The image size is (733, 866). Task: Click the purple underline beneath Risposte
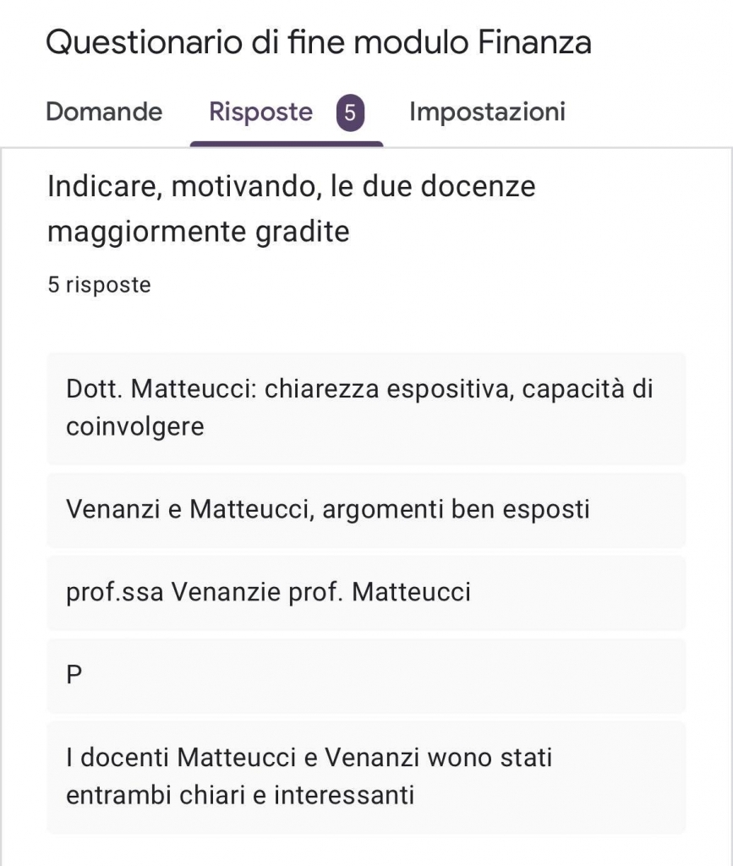(286, 143)
